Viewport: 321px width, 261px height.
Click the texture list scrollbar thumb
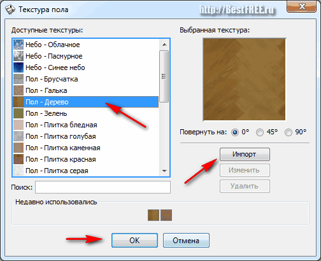(164, 76)
